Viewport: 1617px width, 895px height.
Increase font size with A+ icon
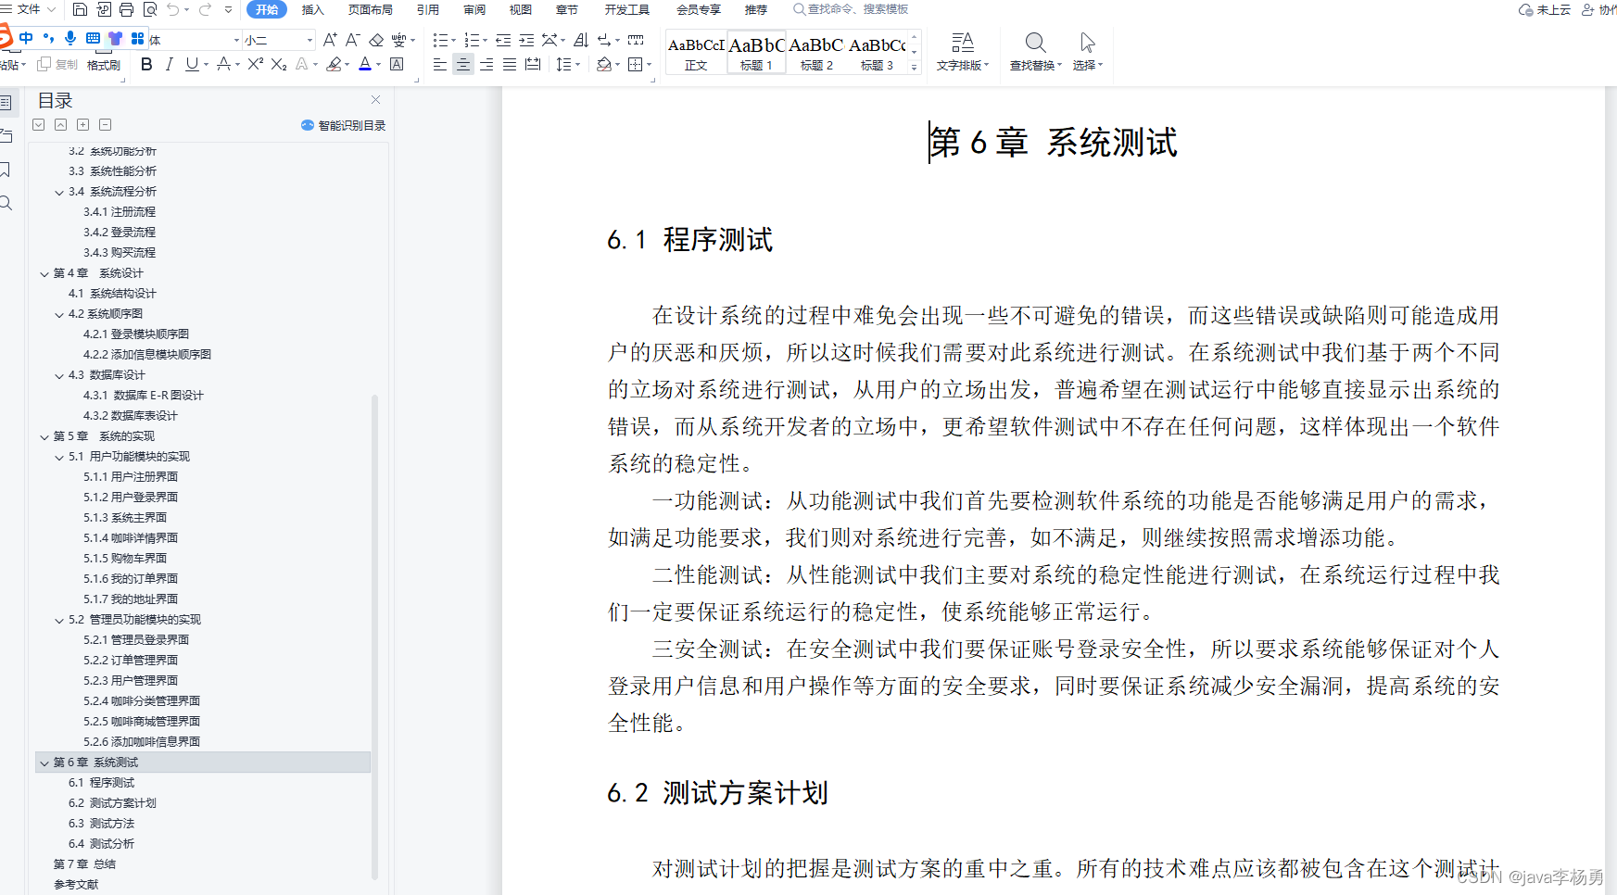click(x=330, y=40)
